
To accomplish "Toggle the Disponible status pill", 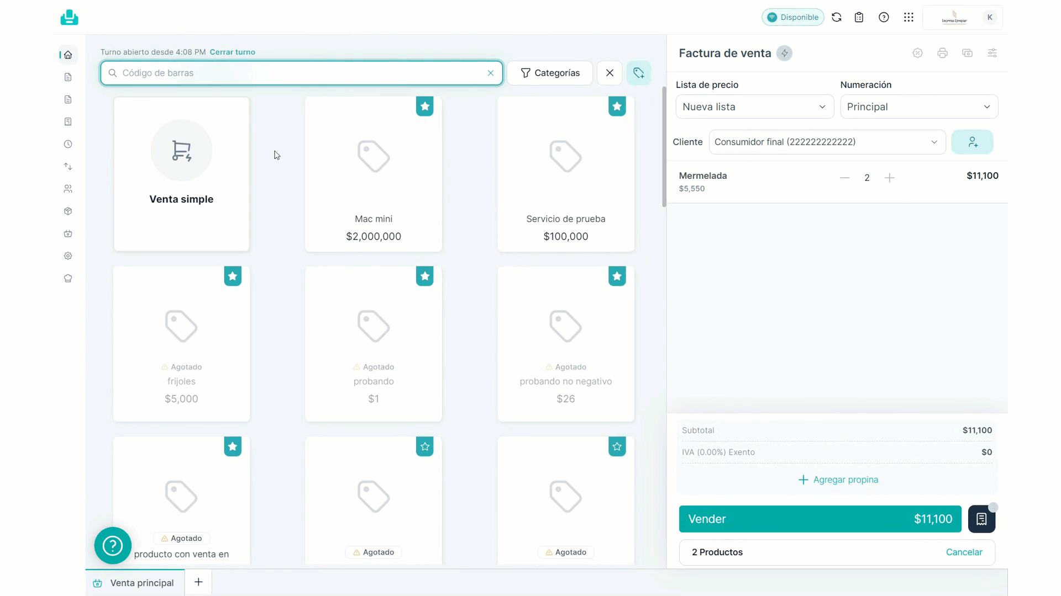I will tap(792, 17).
